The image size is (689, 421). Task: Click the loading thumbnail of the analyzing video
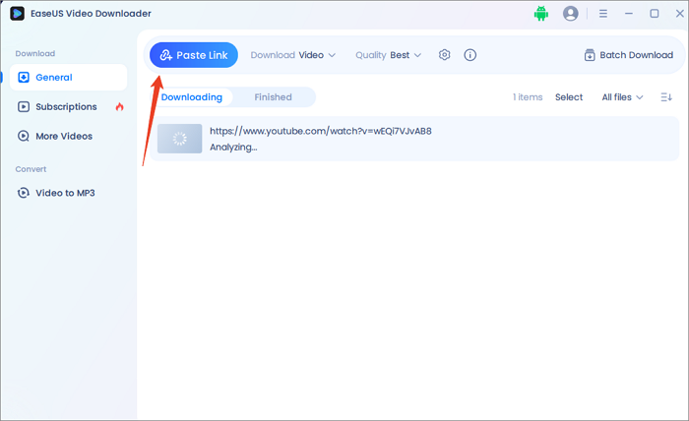click(x=180, y=139)
